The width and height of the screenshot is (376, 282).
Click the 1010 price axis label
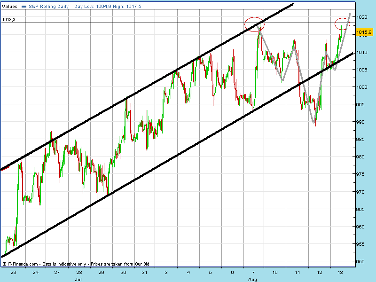[x=362, y=53]
